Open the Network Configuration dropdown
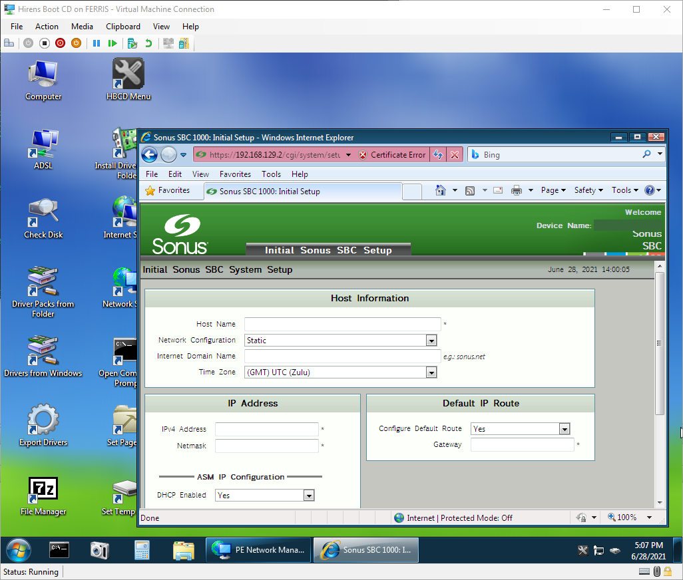683x580 pixels. (431, 341)
